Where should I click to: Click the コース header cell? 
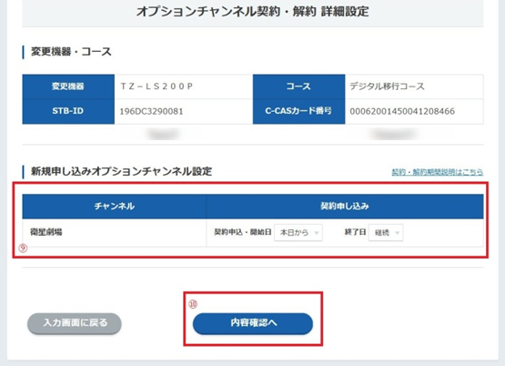coord(298,86)
